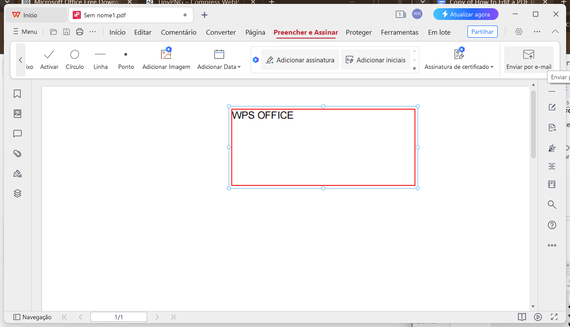Click the ticket-shaped icon in right sidebar
Image resolution: width=570 pixels, height=327 pixels.
click(552, 185)
